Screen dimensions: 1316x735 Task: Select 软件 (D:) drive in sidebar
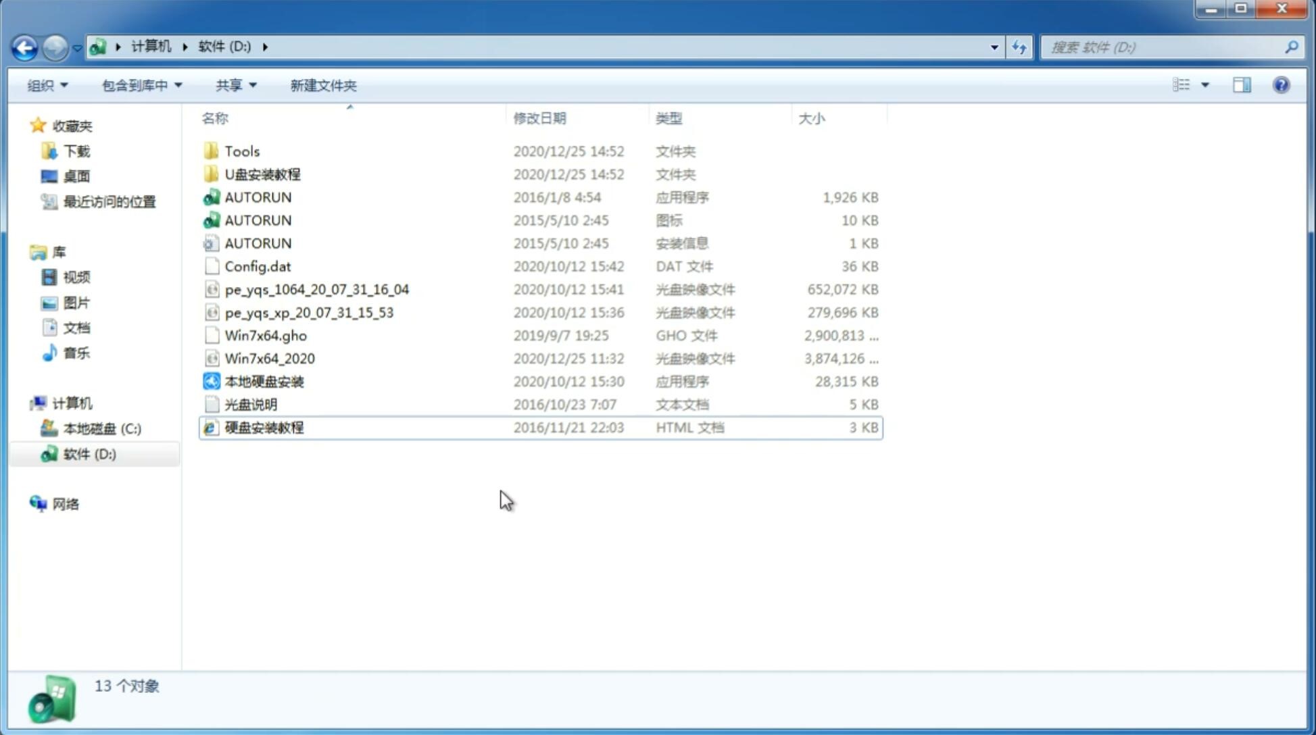[x=89, y=454]
